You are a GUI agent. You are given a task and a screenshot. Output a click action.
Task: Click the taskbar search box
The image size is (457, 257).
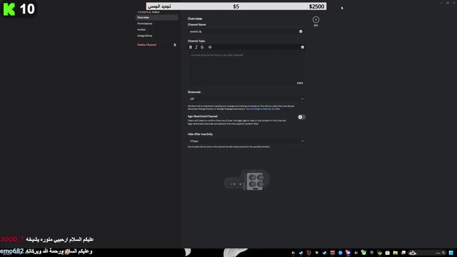[x=427, y=253]
